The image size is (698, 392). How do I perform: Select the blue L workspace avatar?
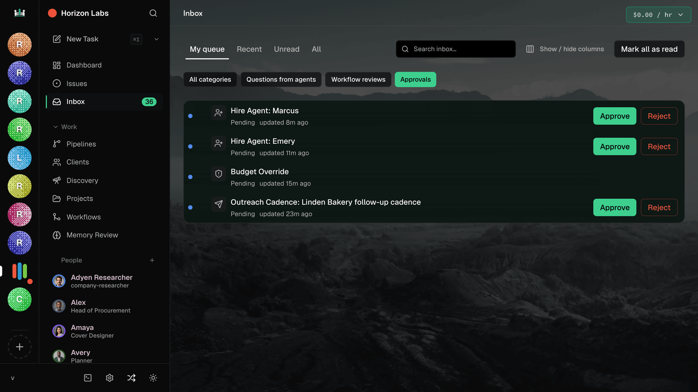[20, 158]
